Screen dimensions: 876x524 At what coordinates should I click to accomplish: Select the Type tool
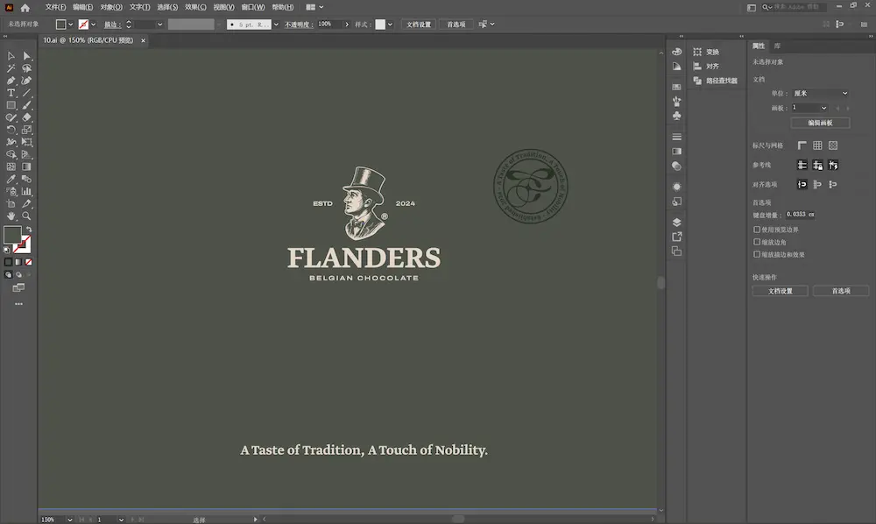pyautogui.click(x=11, y=93)
